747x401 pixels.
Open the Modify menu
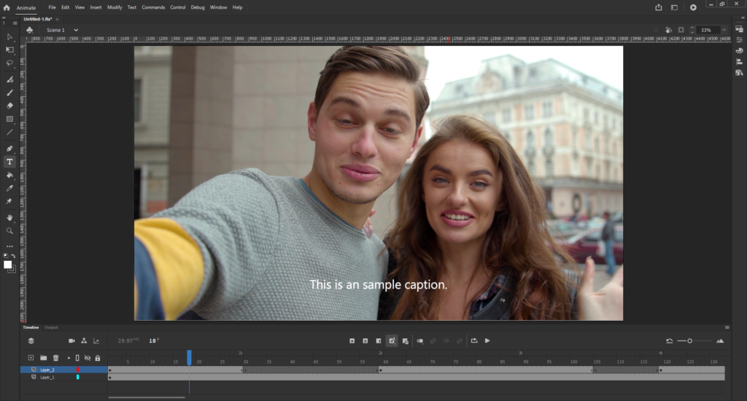tap(115, 7)
